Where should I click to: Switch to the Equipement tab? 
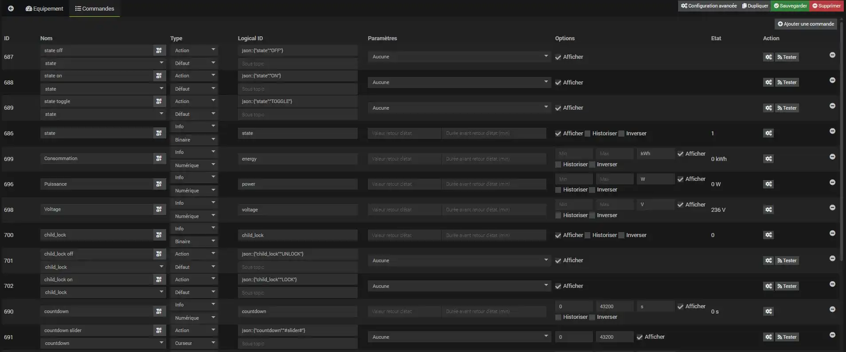(x=44, y=8)
